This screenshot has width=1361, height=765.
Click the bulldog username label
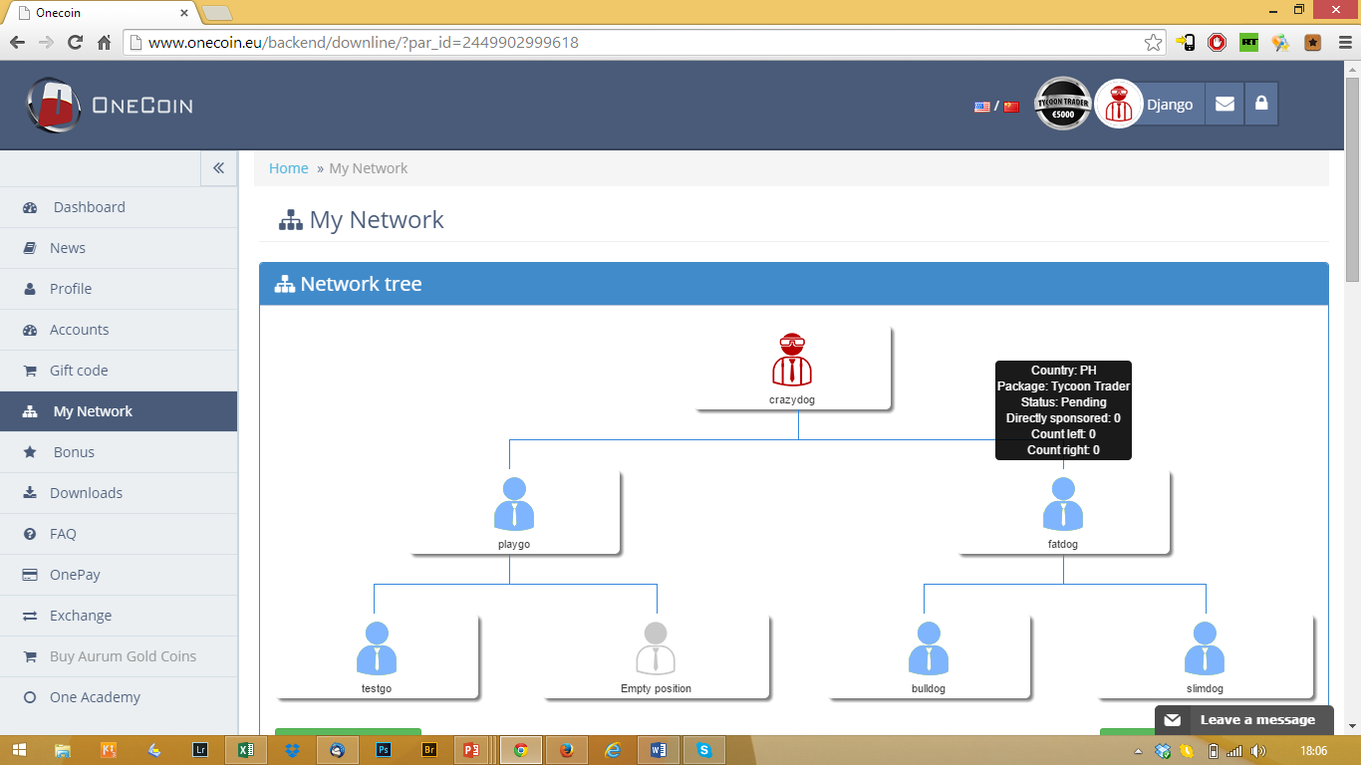929,689
